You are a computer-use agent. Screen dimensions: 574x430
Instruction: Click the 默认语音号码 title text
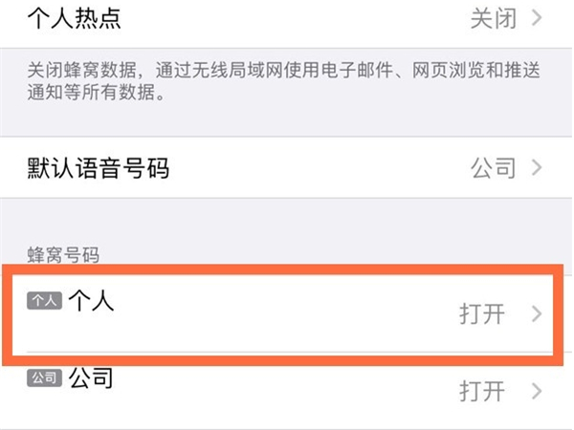99,168
